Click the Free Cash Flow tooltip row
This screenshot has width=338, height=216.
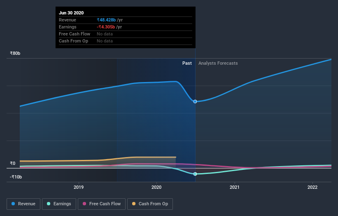coord(126,34)
